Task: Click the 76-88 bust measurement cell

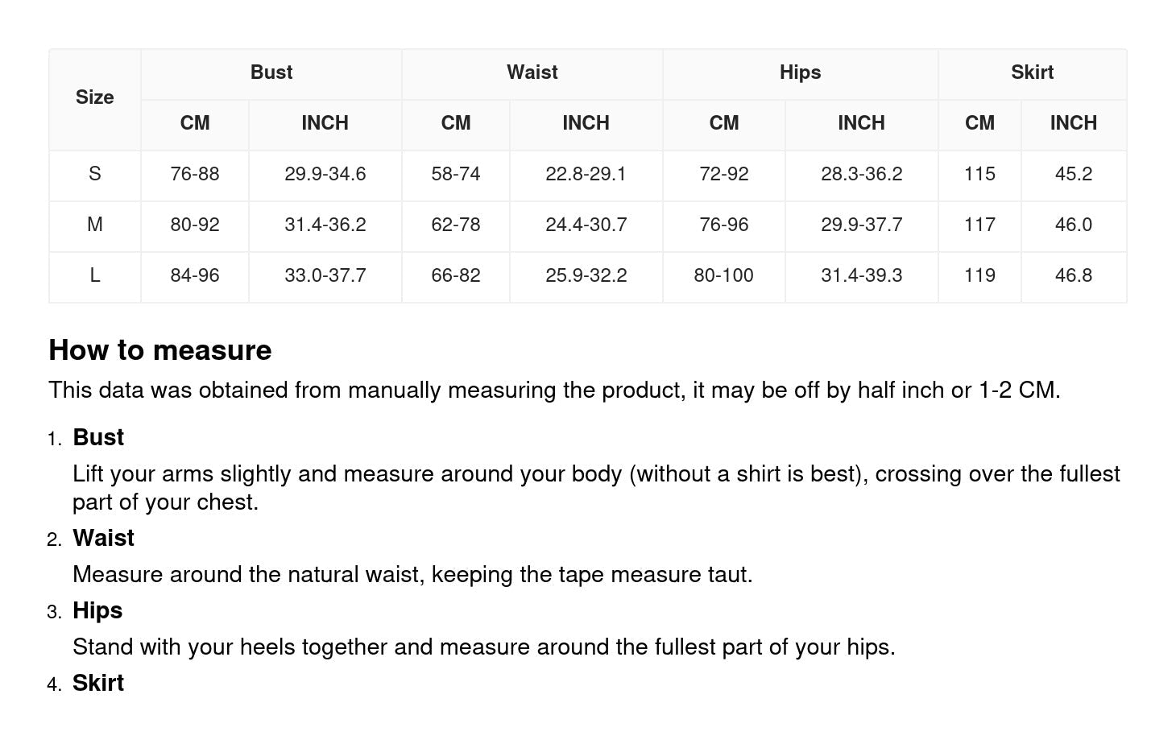Action: coord(195,174)
